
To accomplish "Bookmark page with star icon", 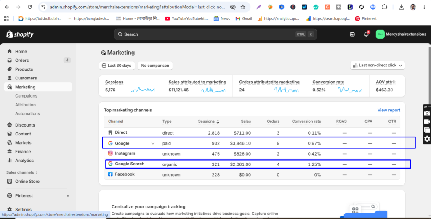I will [243, 7].
